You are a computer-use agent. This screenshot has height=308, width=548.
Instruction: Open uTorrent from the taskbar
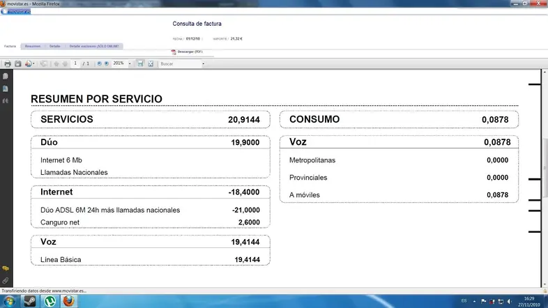pos(50,301)
